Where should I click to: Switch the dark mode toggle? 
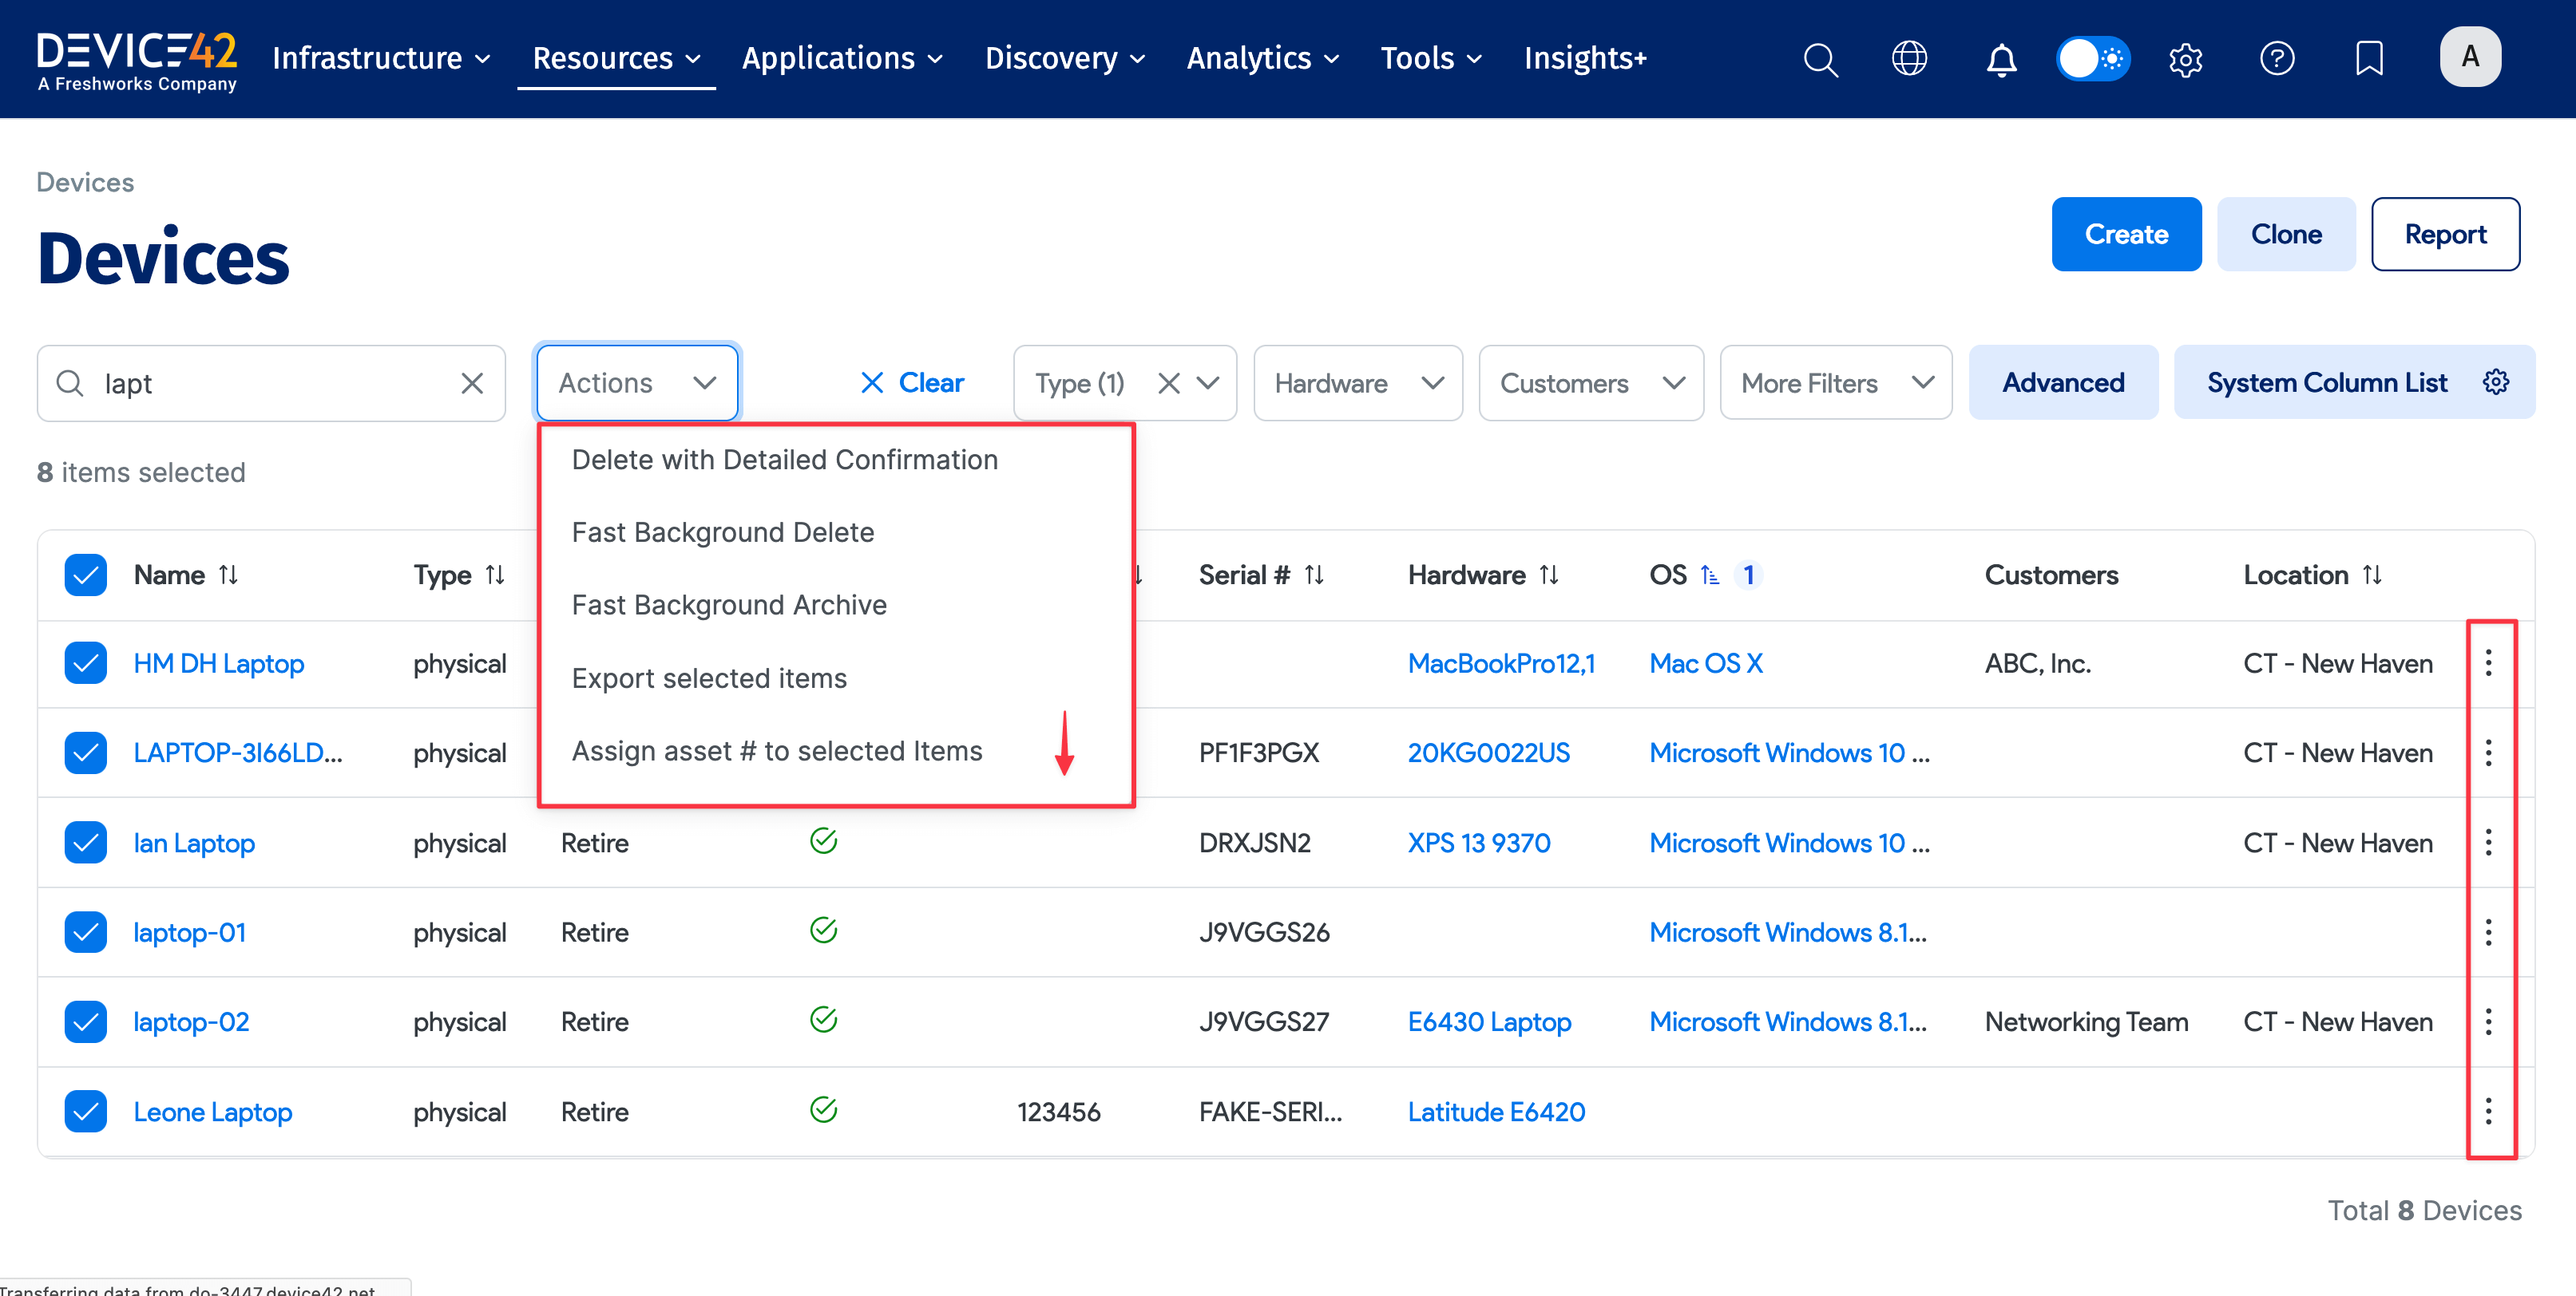pyautogui.click(x=2093, y=59)
